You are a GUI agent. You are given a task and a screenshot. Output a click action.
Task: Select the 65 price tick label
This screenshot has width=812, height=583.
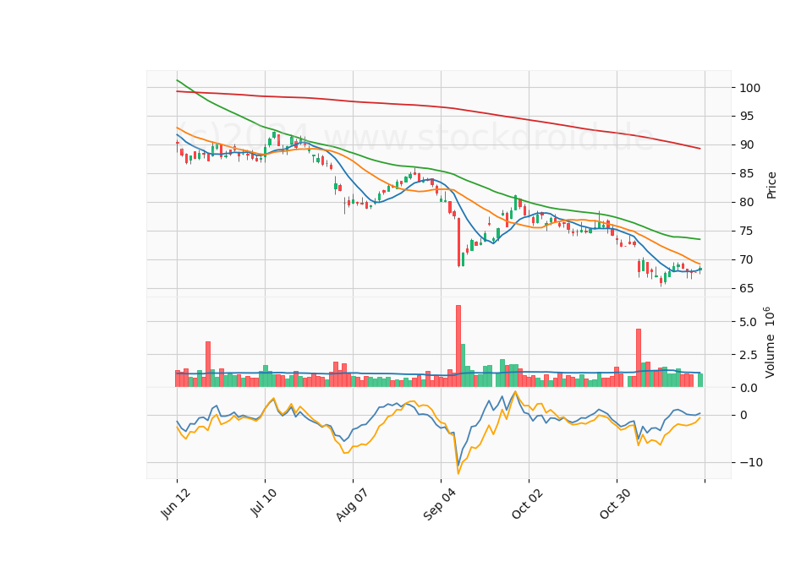point(747,289)
